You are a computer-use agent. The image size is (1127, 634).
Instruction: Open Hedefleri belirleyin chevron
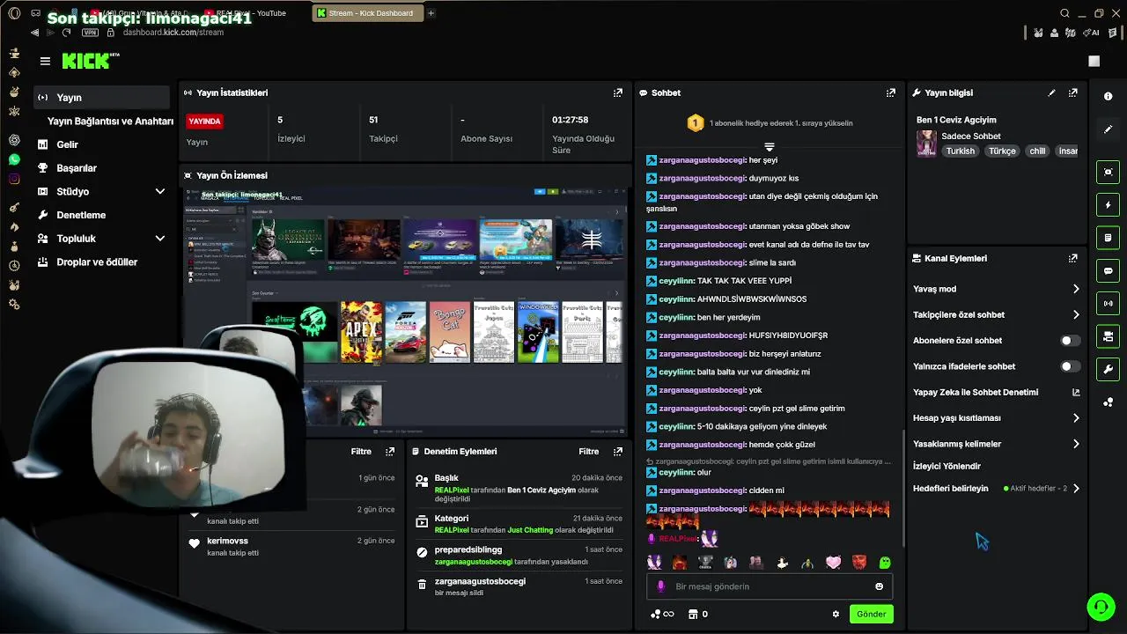(1075, 489)
